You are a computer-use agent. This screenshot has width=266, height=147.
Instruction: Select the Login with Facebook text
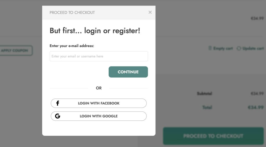[x=99, y=103]
